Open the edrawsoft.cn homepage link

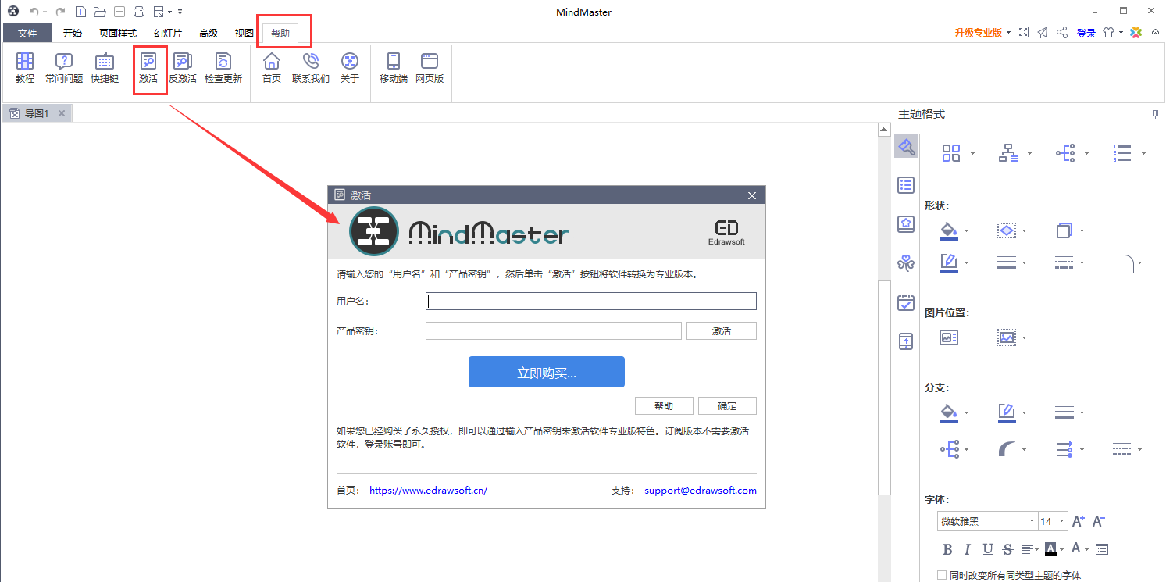(x=428, y=491)
